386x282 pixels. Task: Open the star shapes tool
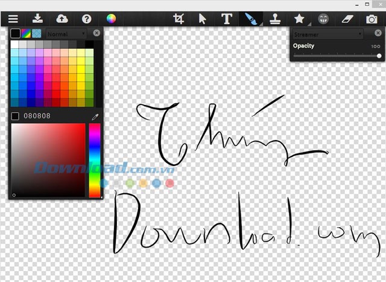299,19
